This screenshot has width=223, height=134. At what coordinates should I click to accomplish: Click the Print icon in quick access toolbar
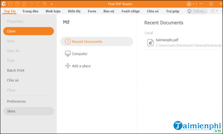tap(24, 4)
